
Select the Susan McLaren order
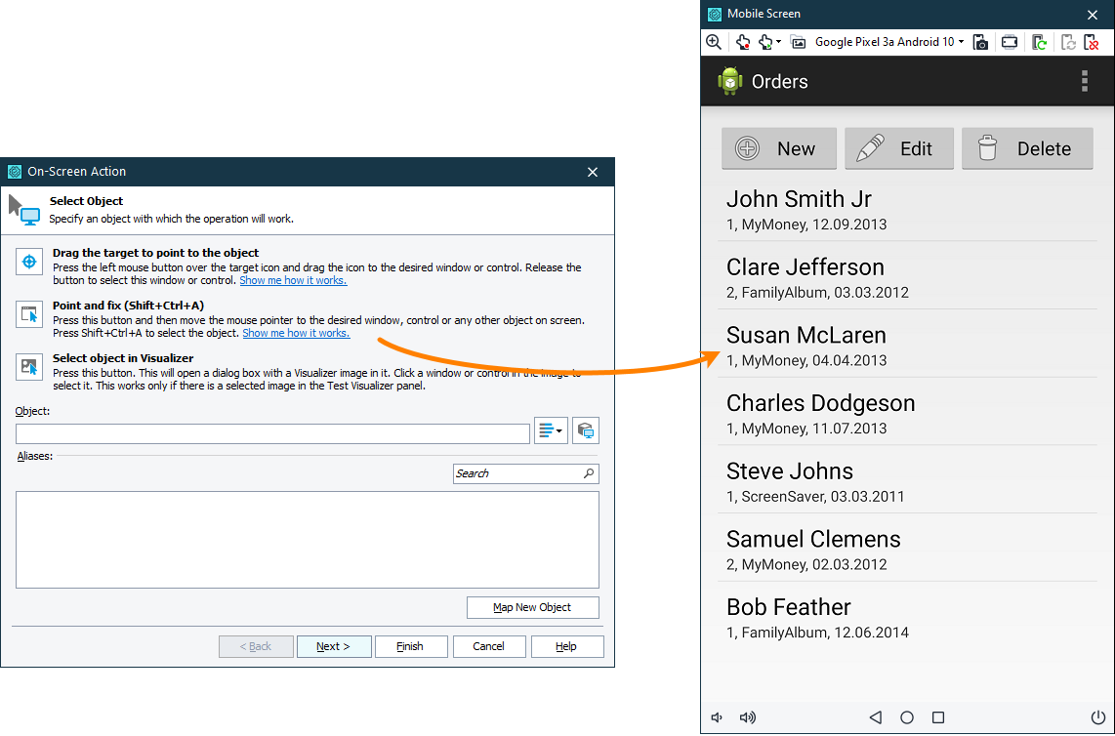tap(907, 346)
